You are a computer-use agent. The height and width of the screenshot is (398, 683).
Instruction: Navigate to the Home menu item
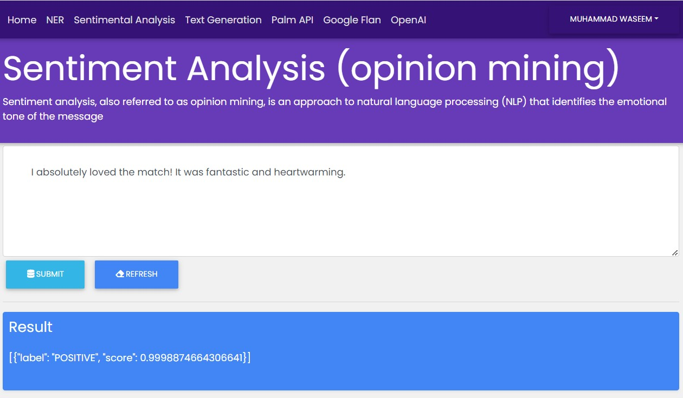[x=22, y=19]
